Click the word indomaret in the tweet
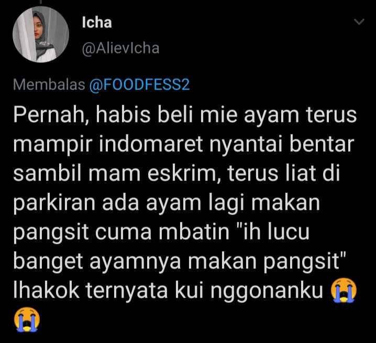Viewport: 376px width, 343px height. point(151,145)
